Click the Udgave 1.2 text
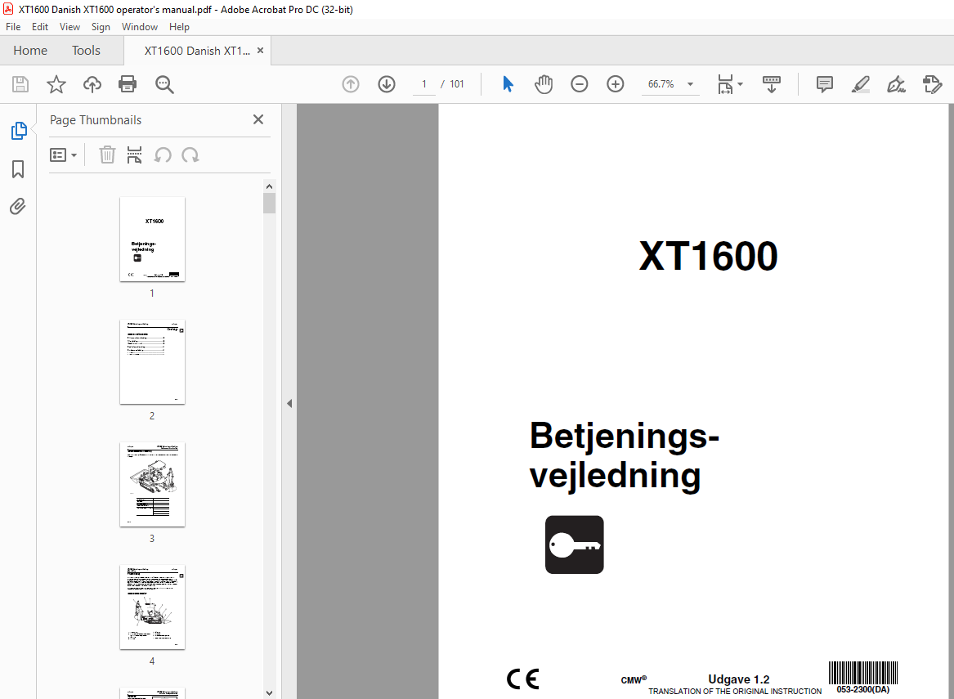 [739, 679]
